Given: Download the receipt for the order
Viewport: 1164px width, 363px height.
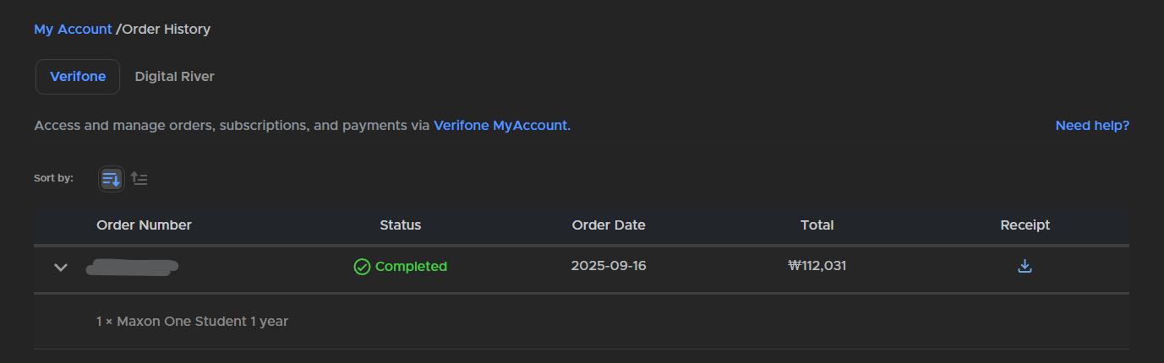Looking at the screenshot, I should (1025, 266).
